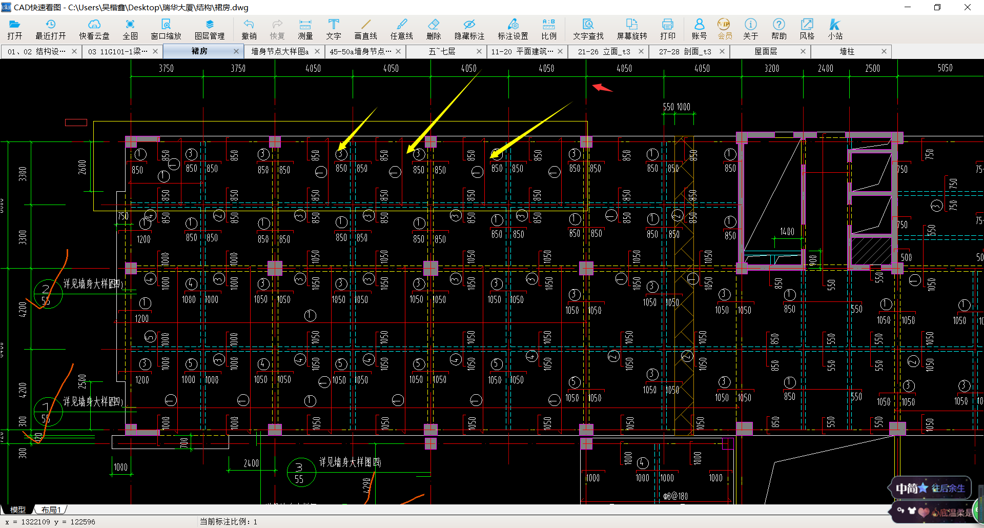Viewport: 984px width, 528px height.
Task: Toggle 隐藏标注 hide annotations
Action: coord(469,29)
